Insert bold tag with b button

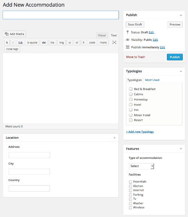pyautogui.click(x=7, y=42)
